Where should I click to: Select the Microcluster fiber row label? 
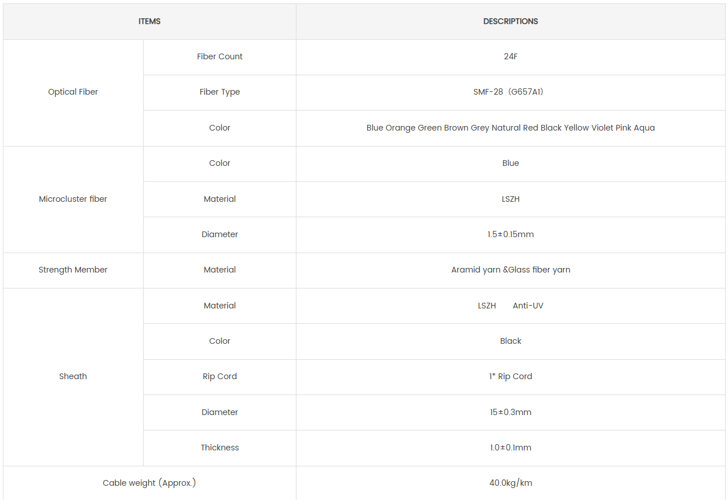tap(73, 199)
